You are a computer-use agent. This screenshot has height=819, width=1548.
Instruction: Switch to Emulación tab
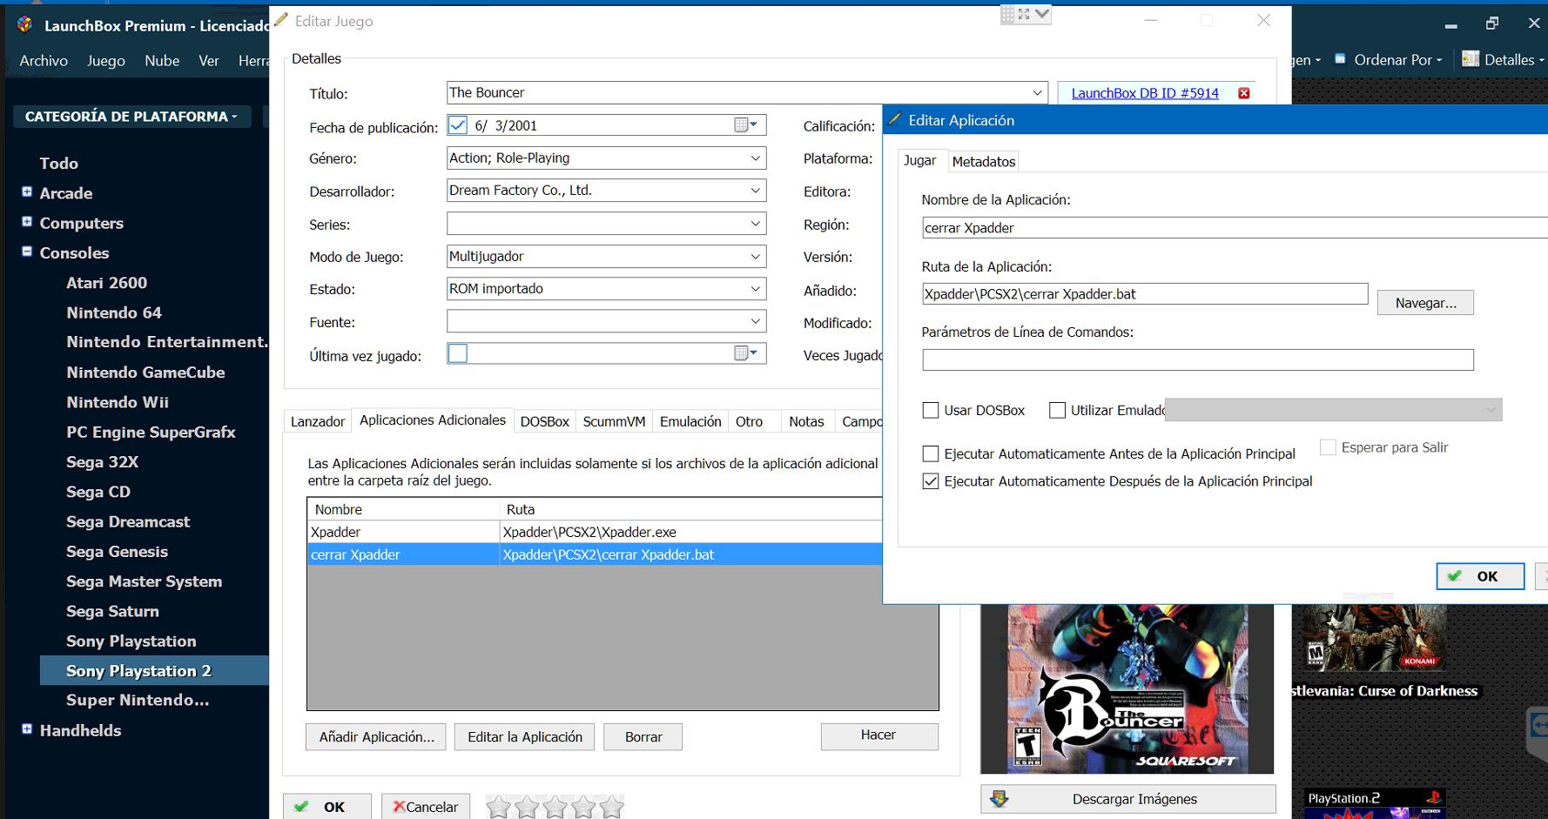(x=690, y=421)
